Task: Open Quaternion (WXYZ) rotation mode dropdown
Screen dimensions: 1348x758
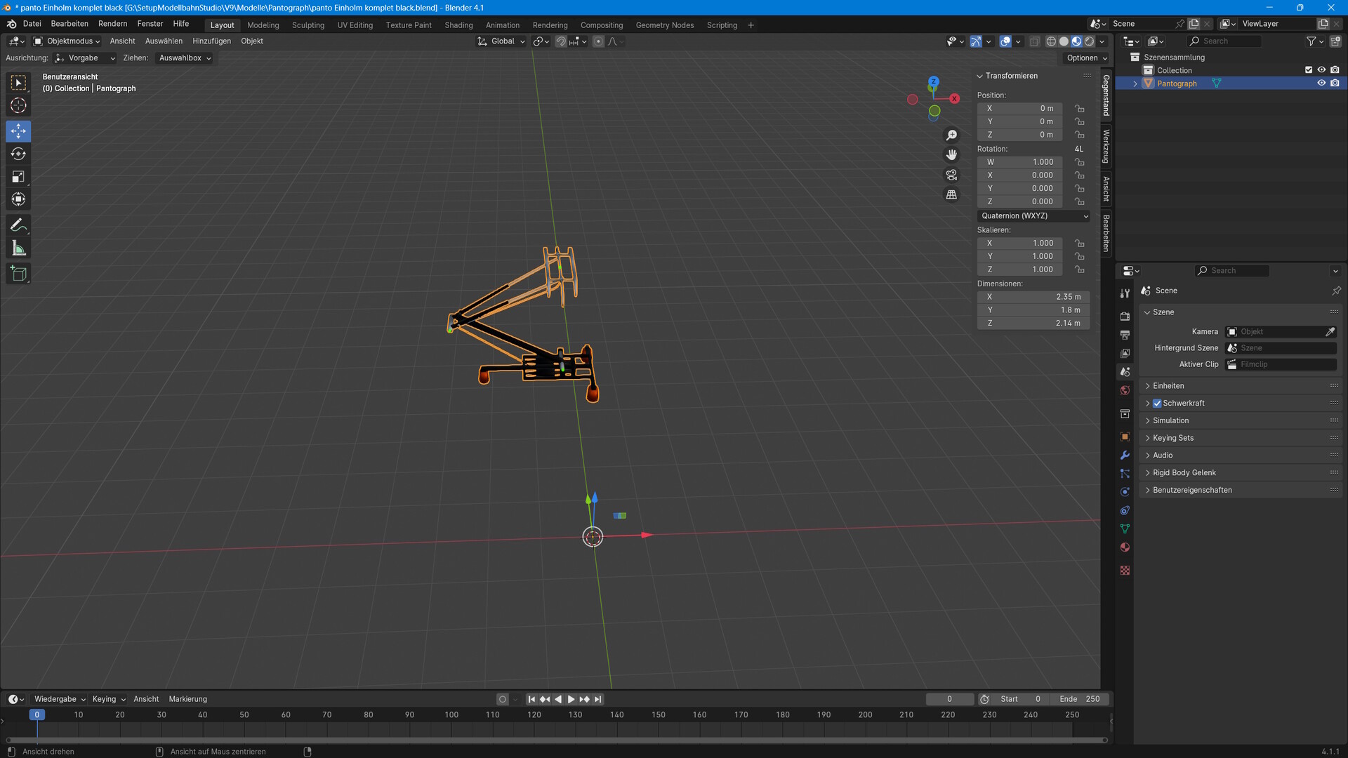Action: (1033, 215)
